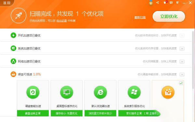Click the 硬盘运转正常 status bar
This screenshot has height=122, width=195.
click(x=33, y=113)
